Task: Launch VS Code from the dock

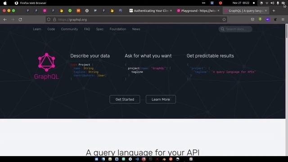Action: (x=137, y=159)
